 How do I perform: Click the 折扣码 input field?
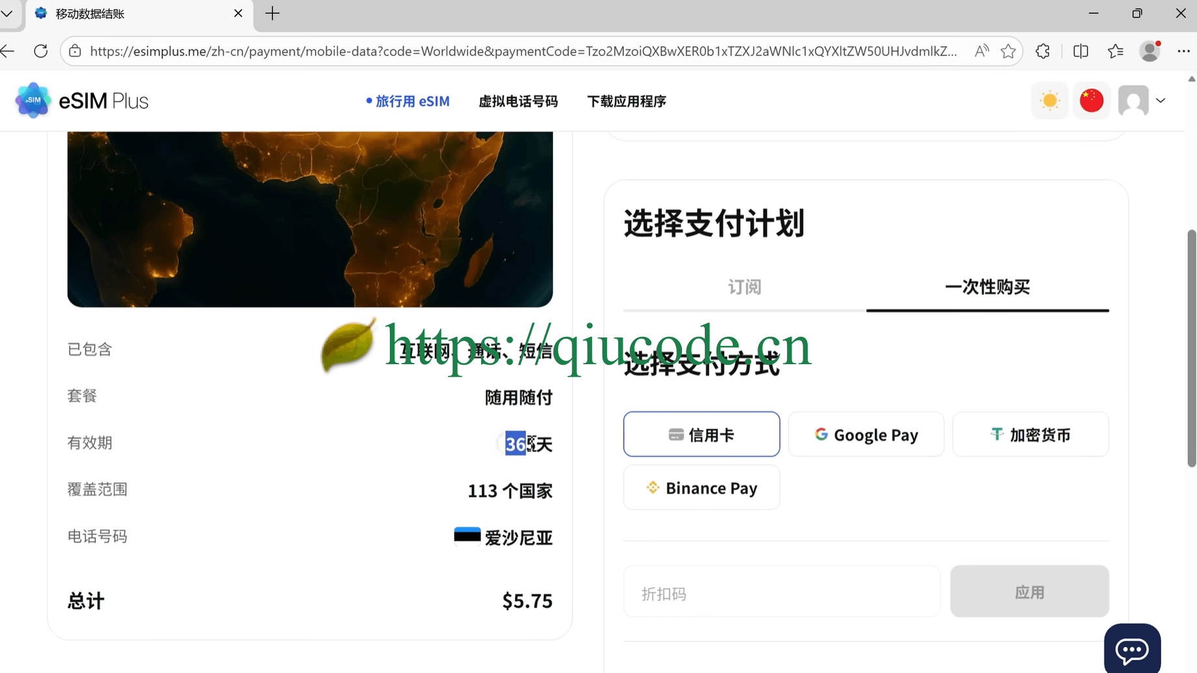click(780, 592)
